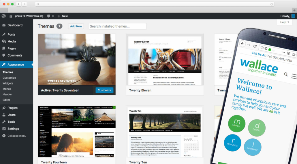Click the Users person icon
The image size is (297, 164).
coord(4,115)
